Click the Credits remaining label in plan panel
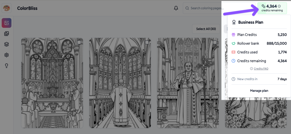The width and height of the screenshot is (291, 134). [252, 61]
